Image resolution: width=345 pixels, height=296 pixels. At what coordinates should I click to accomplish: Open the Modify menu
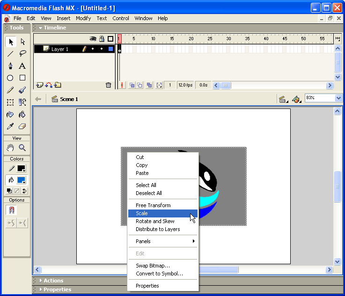[83, 18]
